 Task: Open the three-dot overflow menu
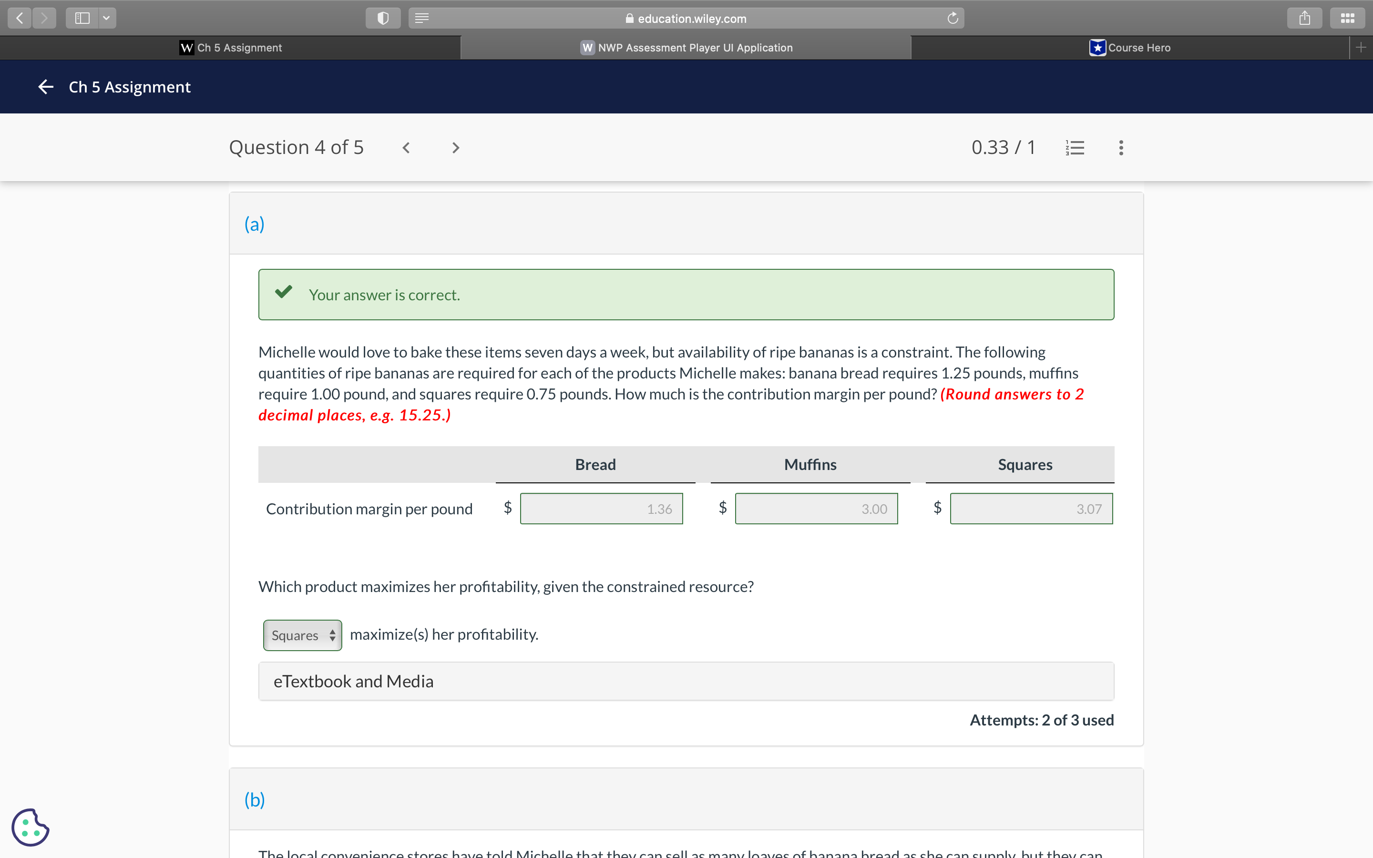[x=1120, y=148]
